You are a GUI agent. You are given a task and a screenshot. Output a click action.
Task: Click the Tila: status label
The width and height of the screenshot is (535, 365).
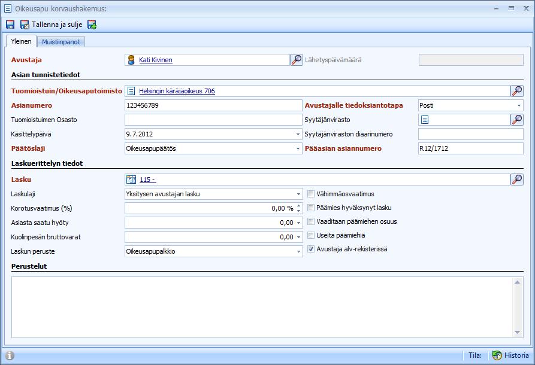point(475,355)
